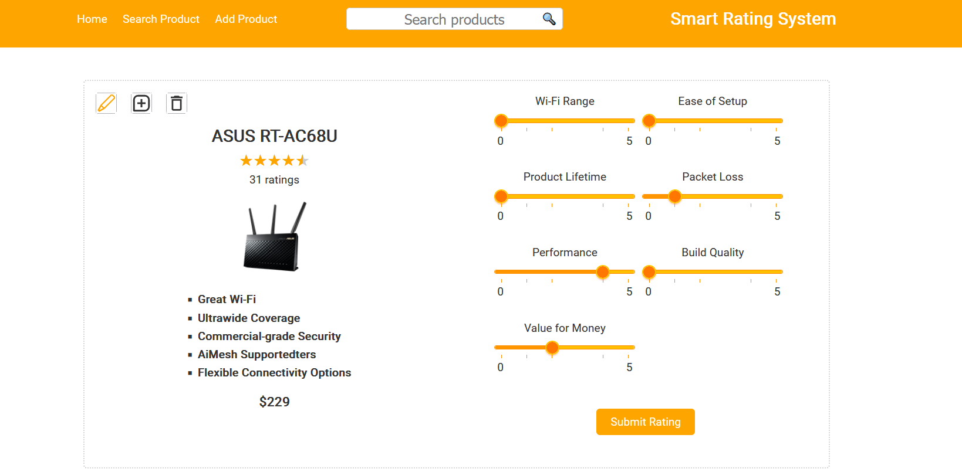Image resolution: width=962 pixels, height=472 pixels.
Task: Click the pencil edit product icon
Action: (106, 103)
